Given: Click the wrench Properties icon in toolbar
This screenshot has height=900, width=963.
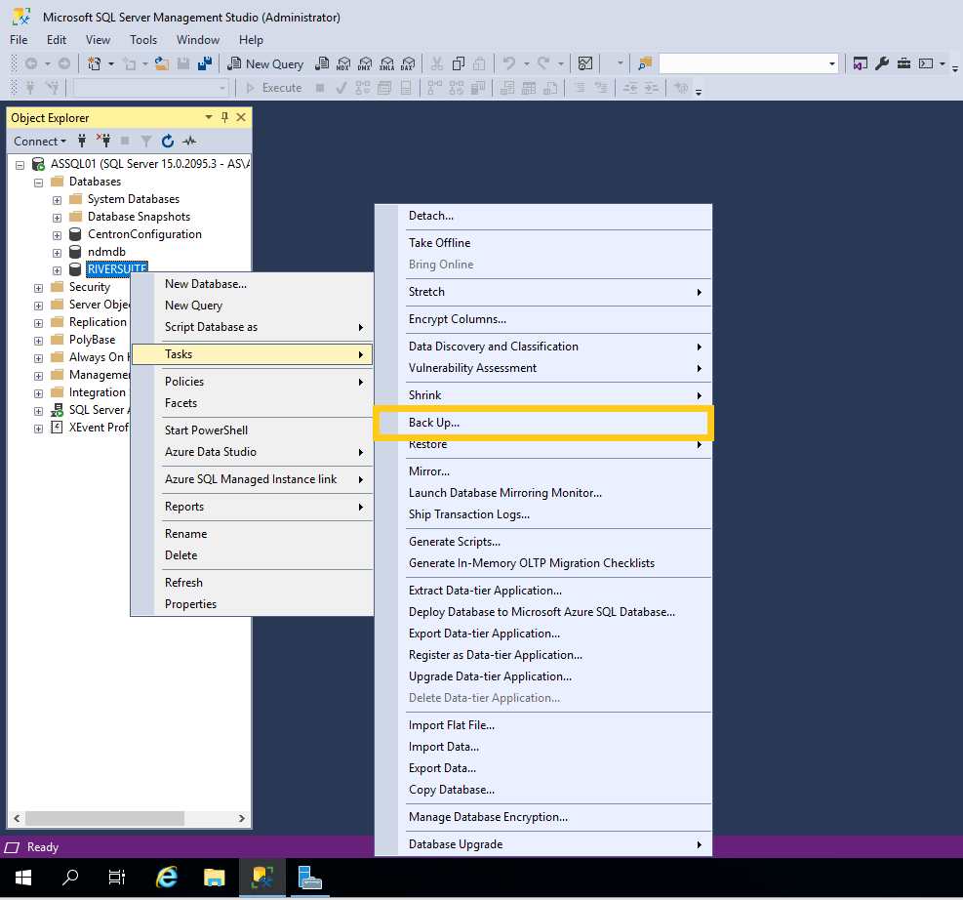Looking at the screenshot, I should pos(881,63).
